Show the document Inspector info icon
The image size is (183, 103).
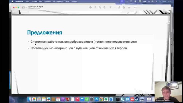tap(90, 7)
